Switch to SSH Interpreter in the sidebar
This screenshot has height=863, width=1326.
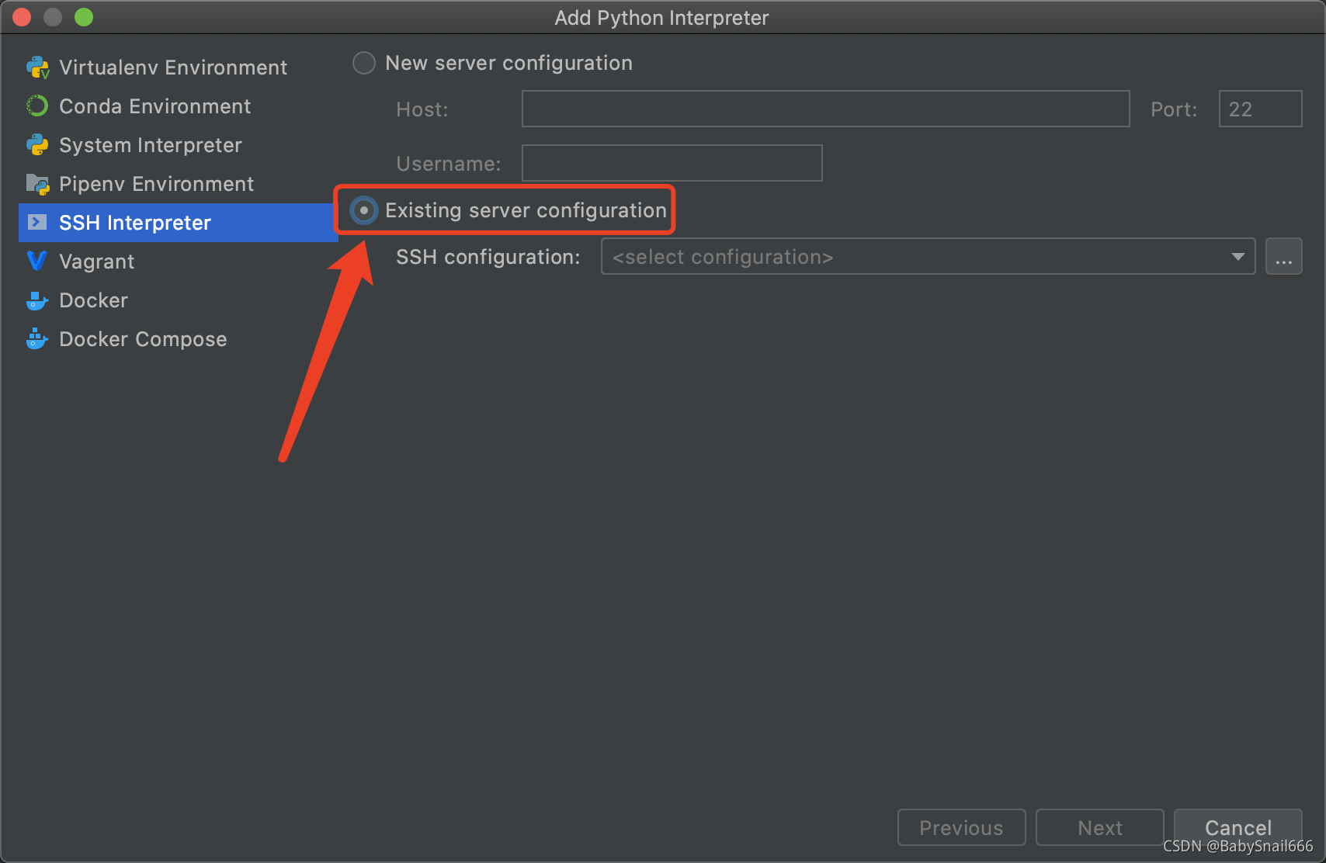(134, 222)
